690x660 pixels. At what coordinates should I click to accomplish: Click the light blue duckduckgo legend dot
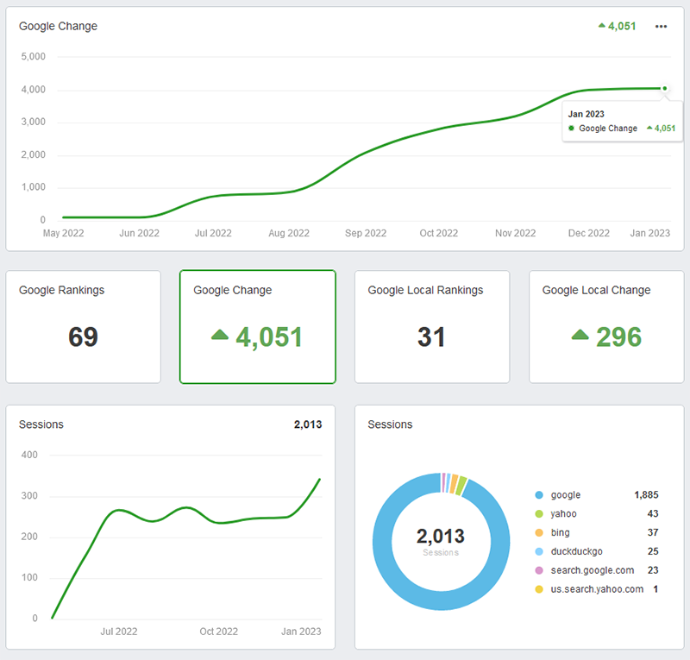pyautogui.click(x=539, y=552)
